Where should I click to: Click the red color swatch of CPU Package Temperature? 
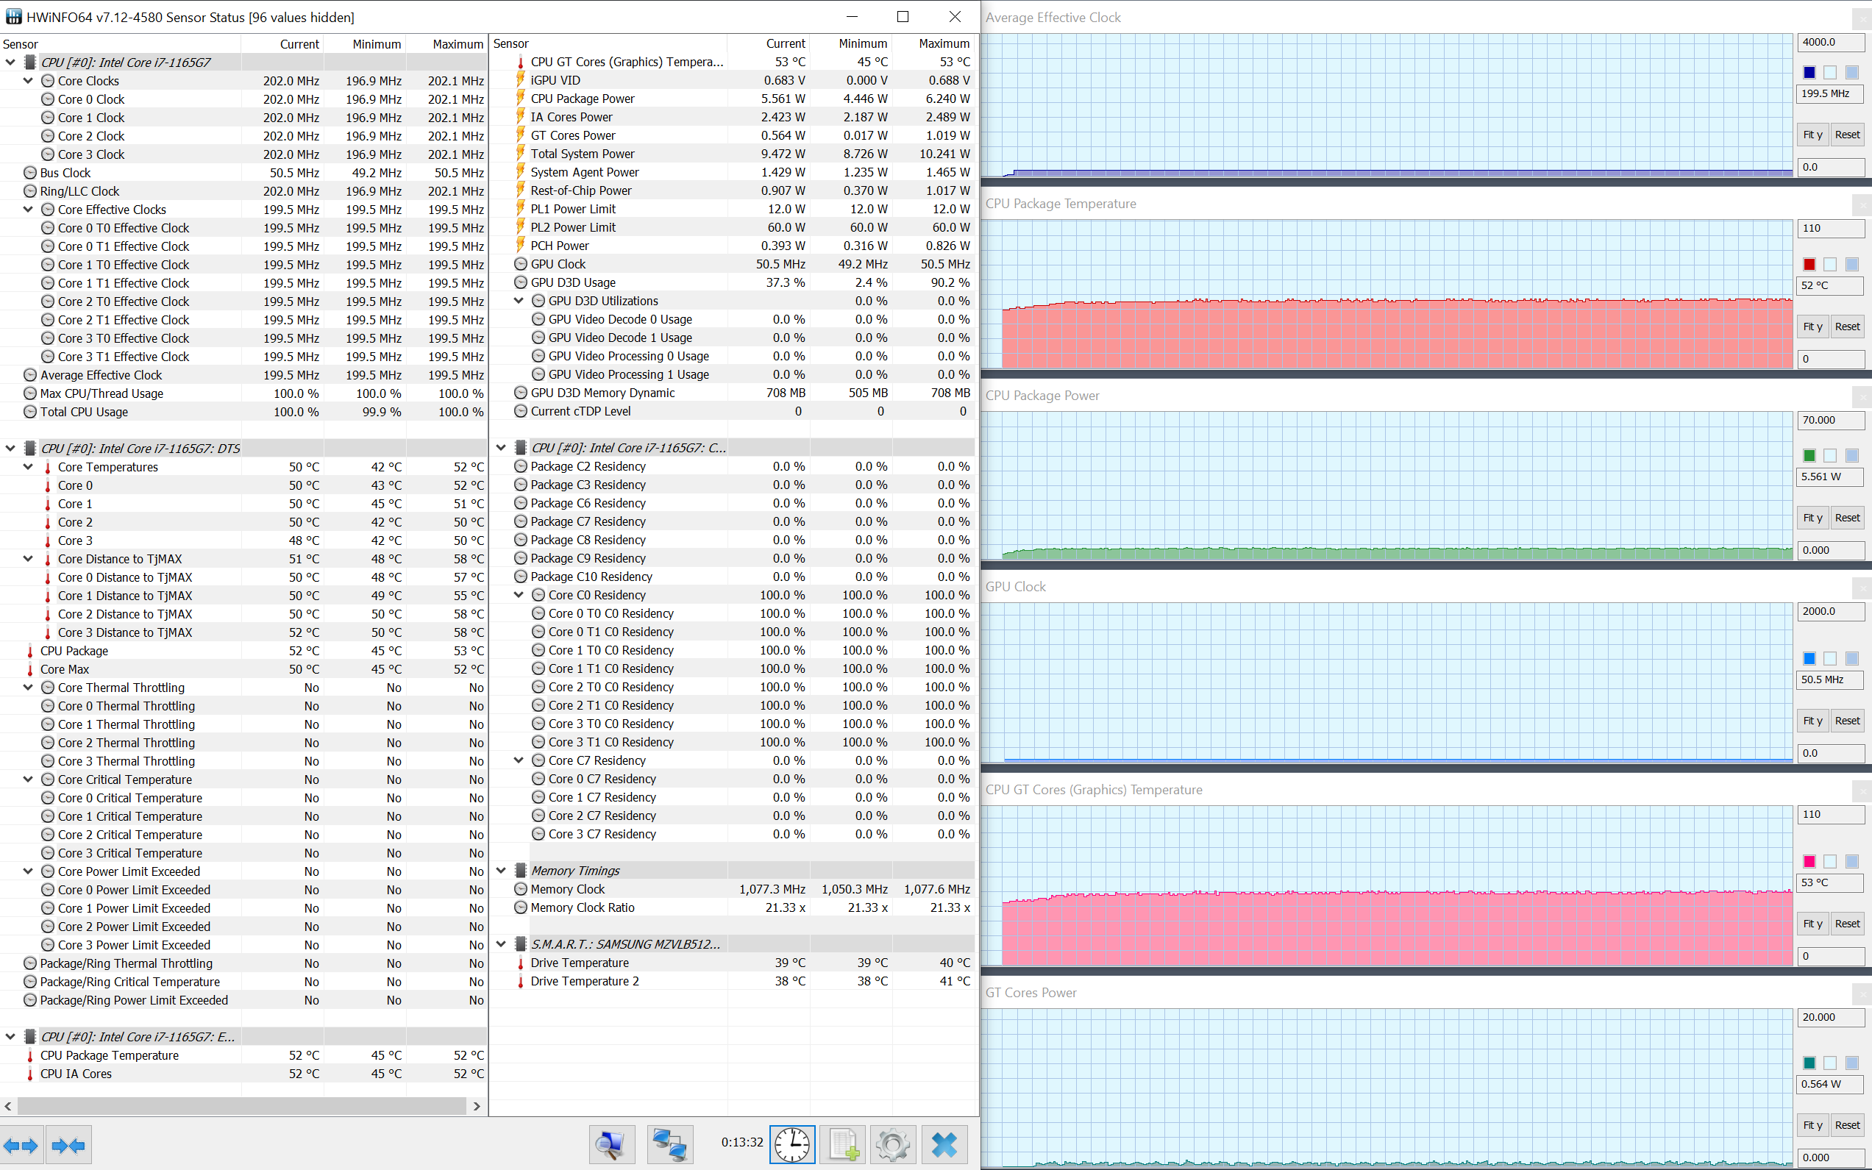[x=1809, y=265]
